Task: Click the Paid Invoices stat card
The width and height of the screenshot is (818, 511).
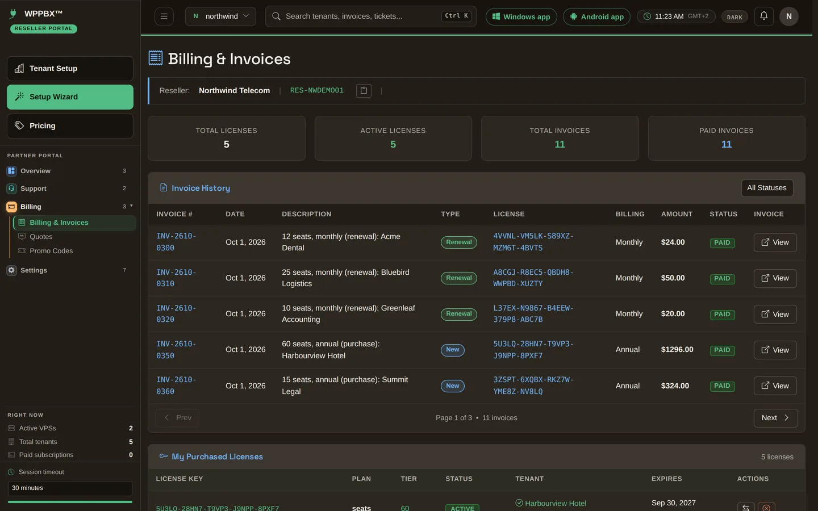Action: 727,138
